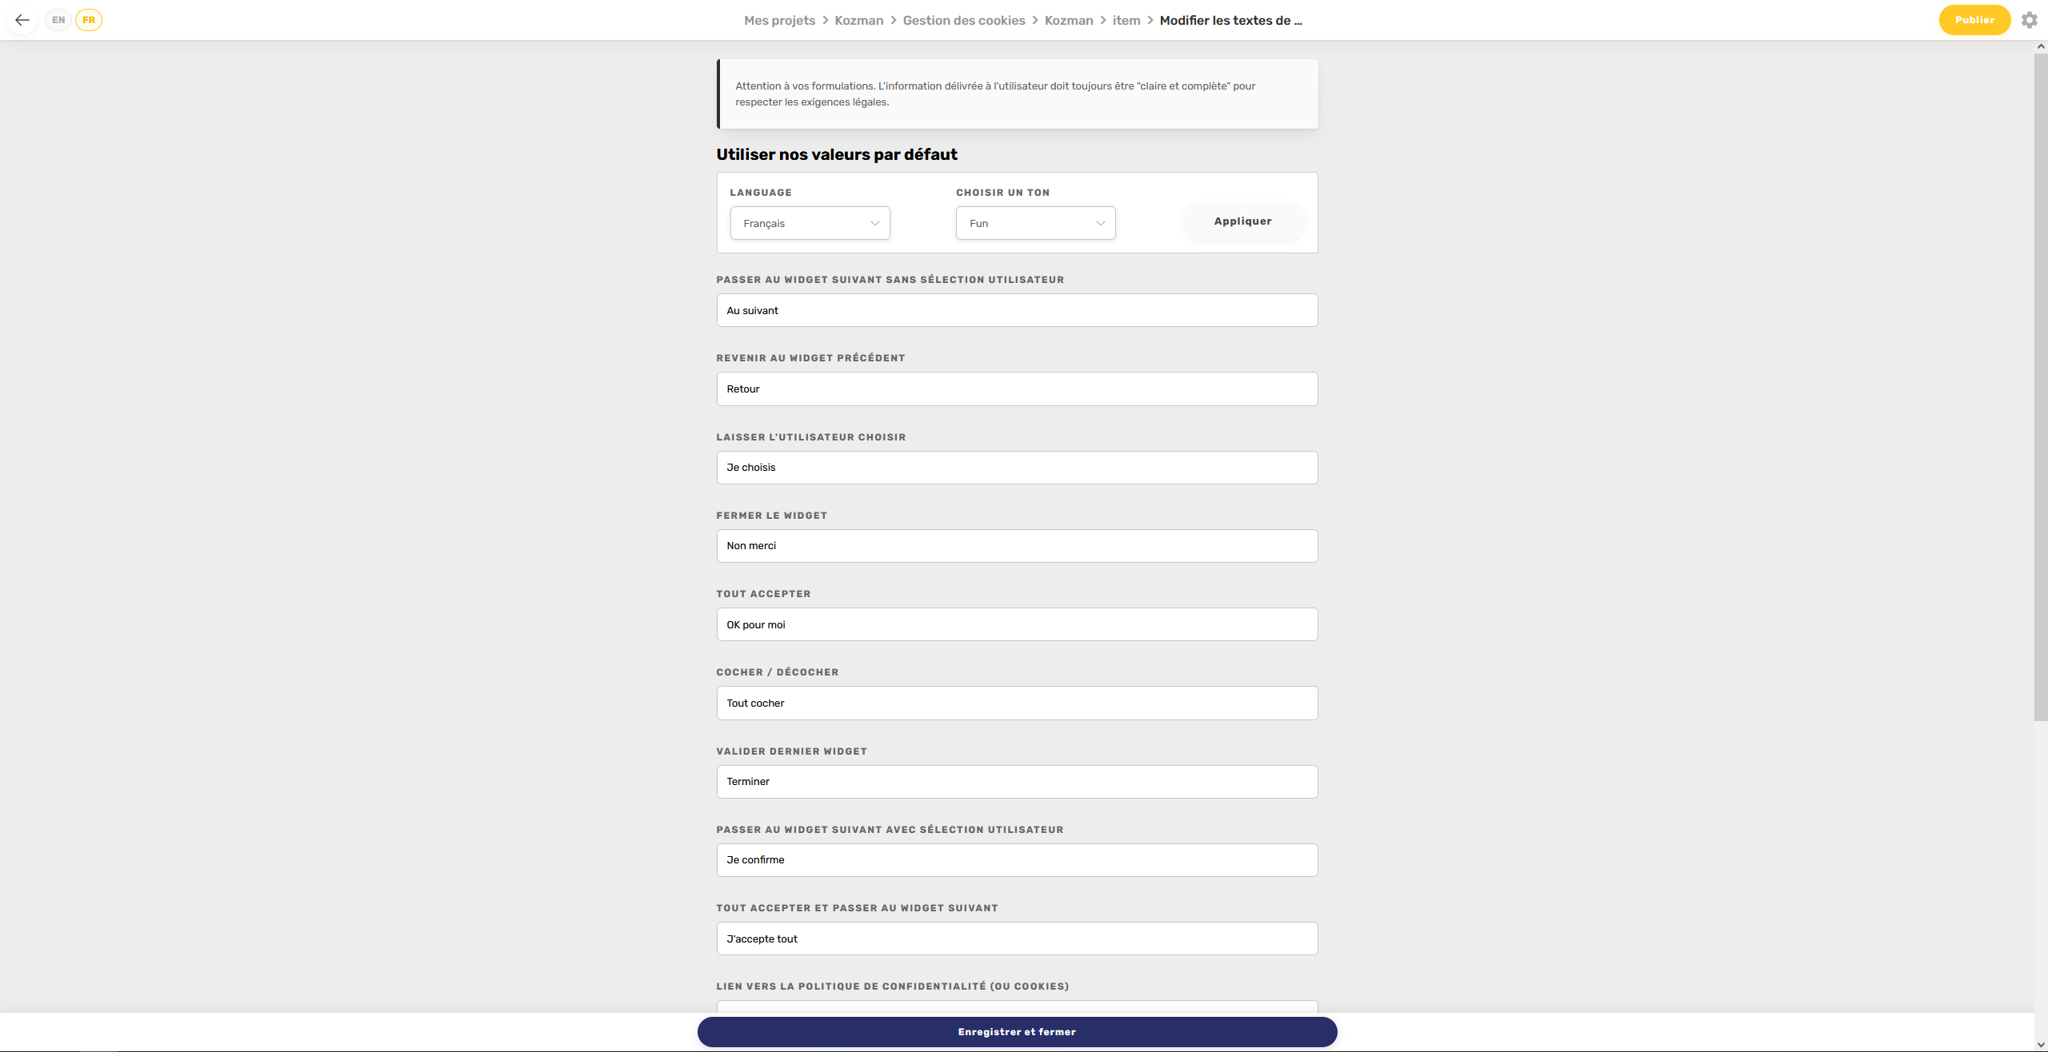Image resolution: width=2048 pixels, height=1052 pixels.
Task: Click the FR language toggle icon
Action: pyautogui.click(x=87, y=19)
